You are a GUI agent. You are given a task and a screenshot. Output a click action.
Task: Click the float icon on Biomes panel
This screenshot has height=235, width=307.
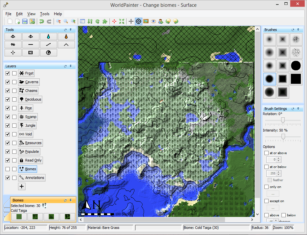66,200
